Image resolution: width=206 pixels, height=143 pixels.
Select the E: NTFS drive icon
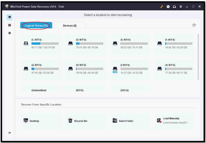coord(115,43)
